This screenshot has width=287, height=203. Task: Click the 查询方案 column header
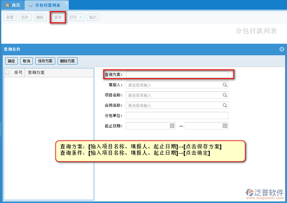point(59,72)
